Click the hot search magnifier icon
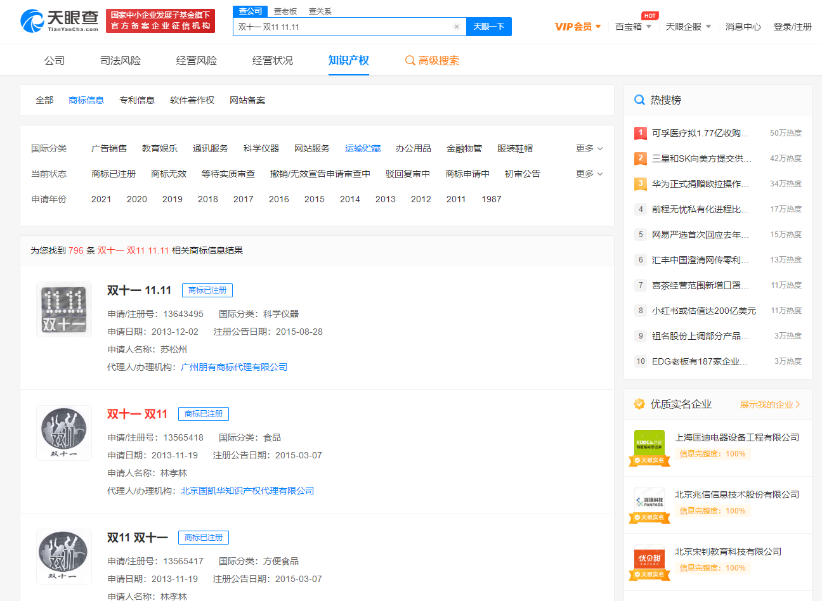The height and width of the screenshot is (601, 822). [x=639, y=100]
